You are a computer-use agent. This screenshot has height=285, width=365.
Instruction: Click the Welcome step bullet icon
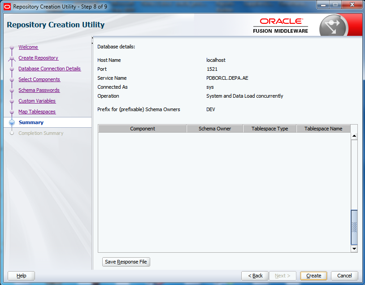click(12, 47)
